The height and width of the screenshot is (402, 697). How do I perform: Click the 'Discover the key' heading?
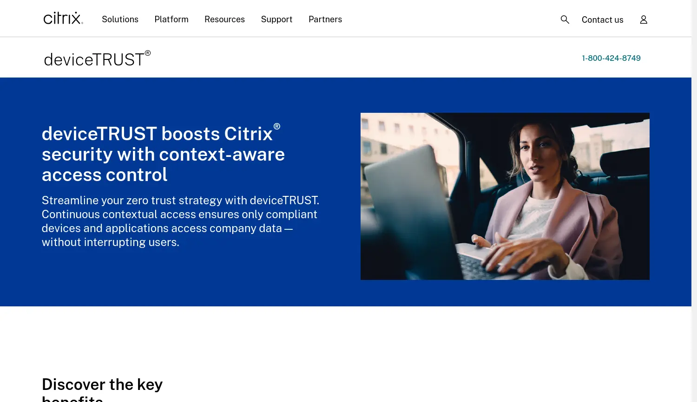pos(102,389)
